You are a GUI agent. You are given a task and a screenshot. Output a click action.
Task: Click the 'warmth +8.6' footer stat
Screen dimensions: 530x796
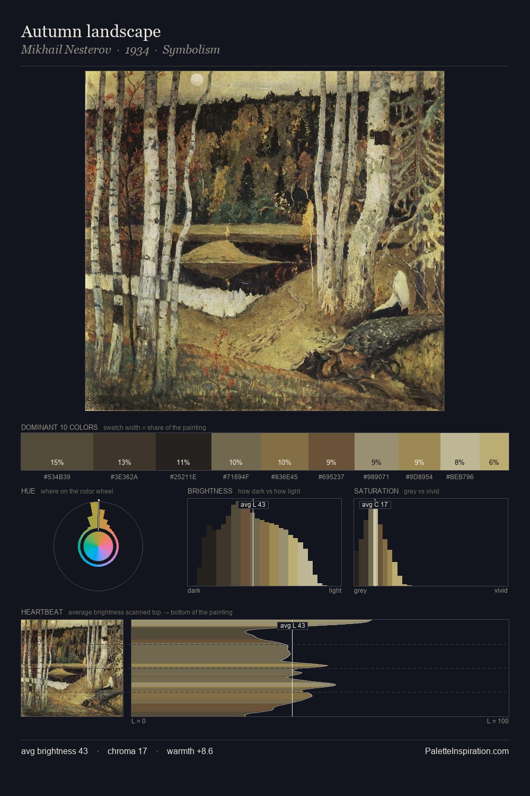pyautogui.click(x=190, y=751)
